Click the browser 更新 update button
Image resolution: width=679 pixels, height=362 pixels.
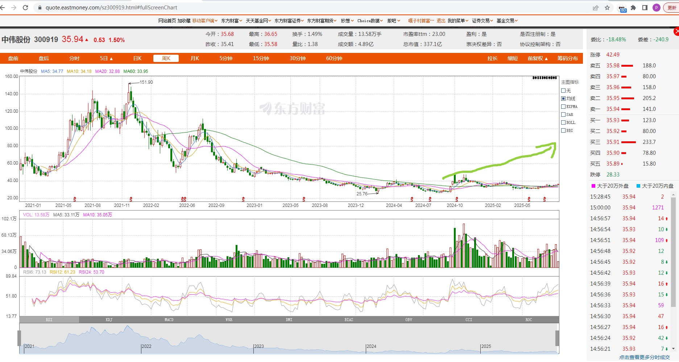pyautogui.click(x=671, y=8)
